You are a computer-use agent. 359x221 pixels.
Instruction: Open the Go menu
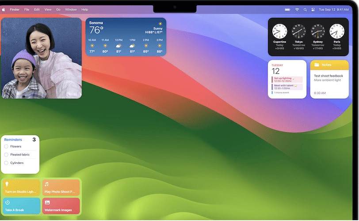tap(58, 9)
